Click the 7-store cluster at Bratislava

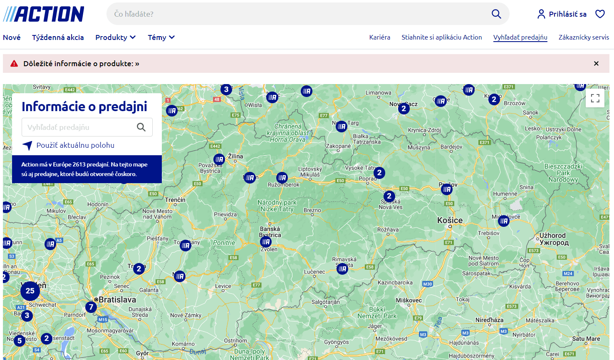pyautogui.click(x=91, y=307)
